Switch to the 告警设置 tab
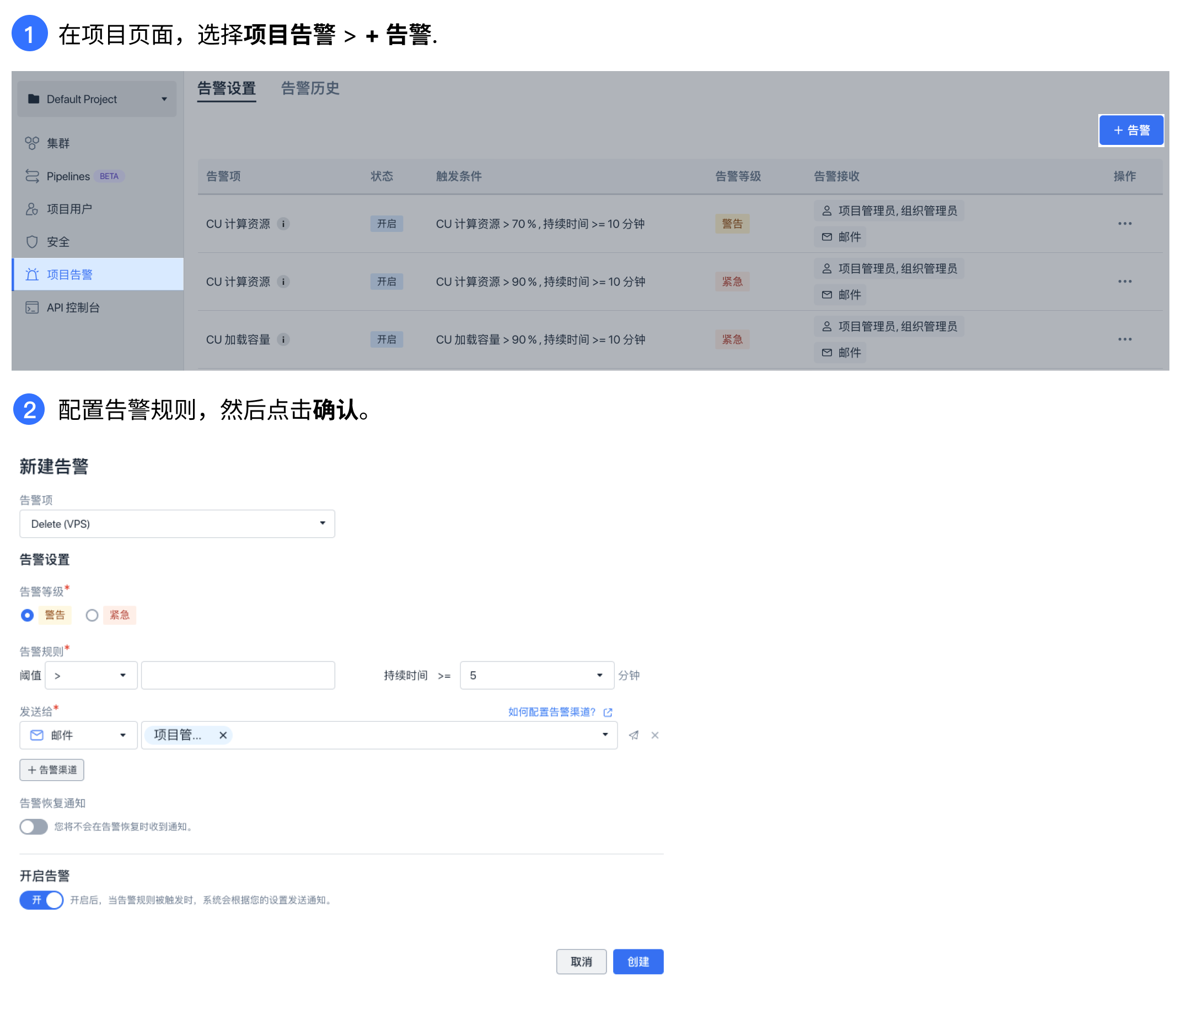Screen dimensions: 1181x1010 pyautogui.click(x=226, y=89)
